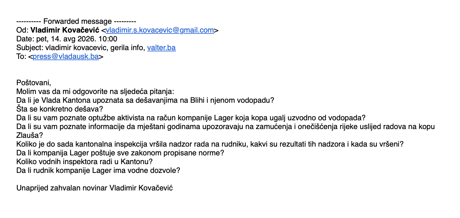460x218 pixels.
Task: Open the valter.ba link in subject
Action: click(x=161, y=48)
